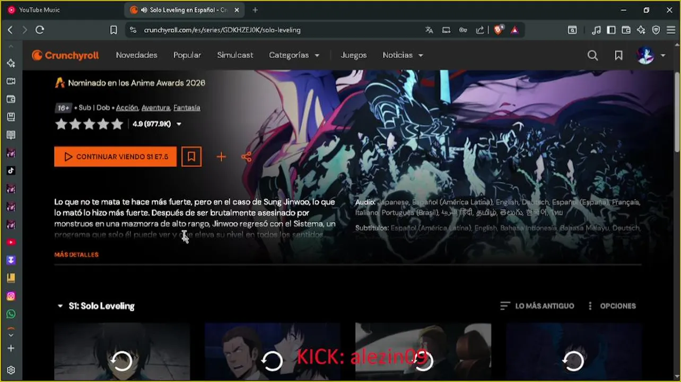Screen dimensions: 681x382
Task: Open the Brave Wallet toolbar icon
Action: point(626,30)
